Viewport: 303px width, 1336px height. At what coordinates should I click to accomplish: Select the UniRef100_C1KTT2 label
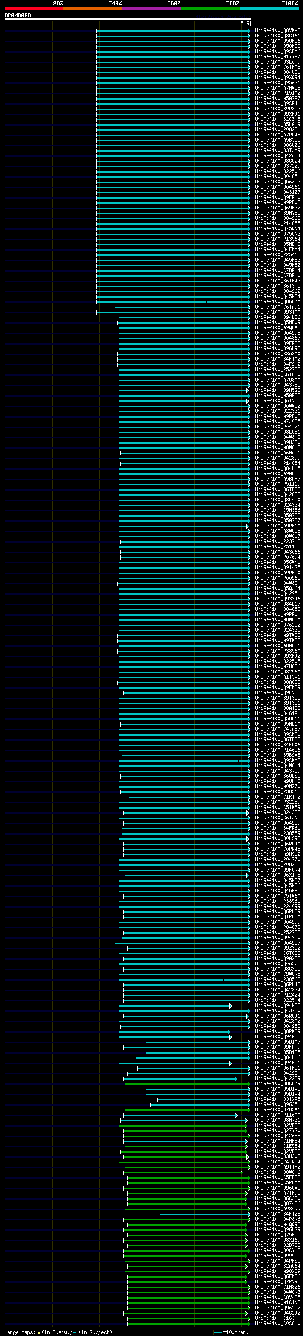point(277,797)
